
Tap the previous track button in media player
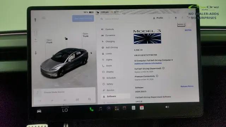[40, 101]
